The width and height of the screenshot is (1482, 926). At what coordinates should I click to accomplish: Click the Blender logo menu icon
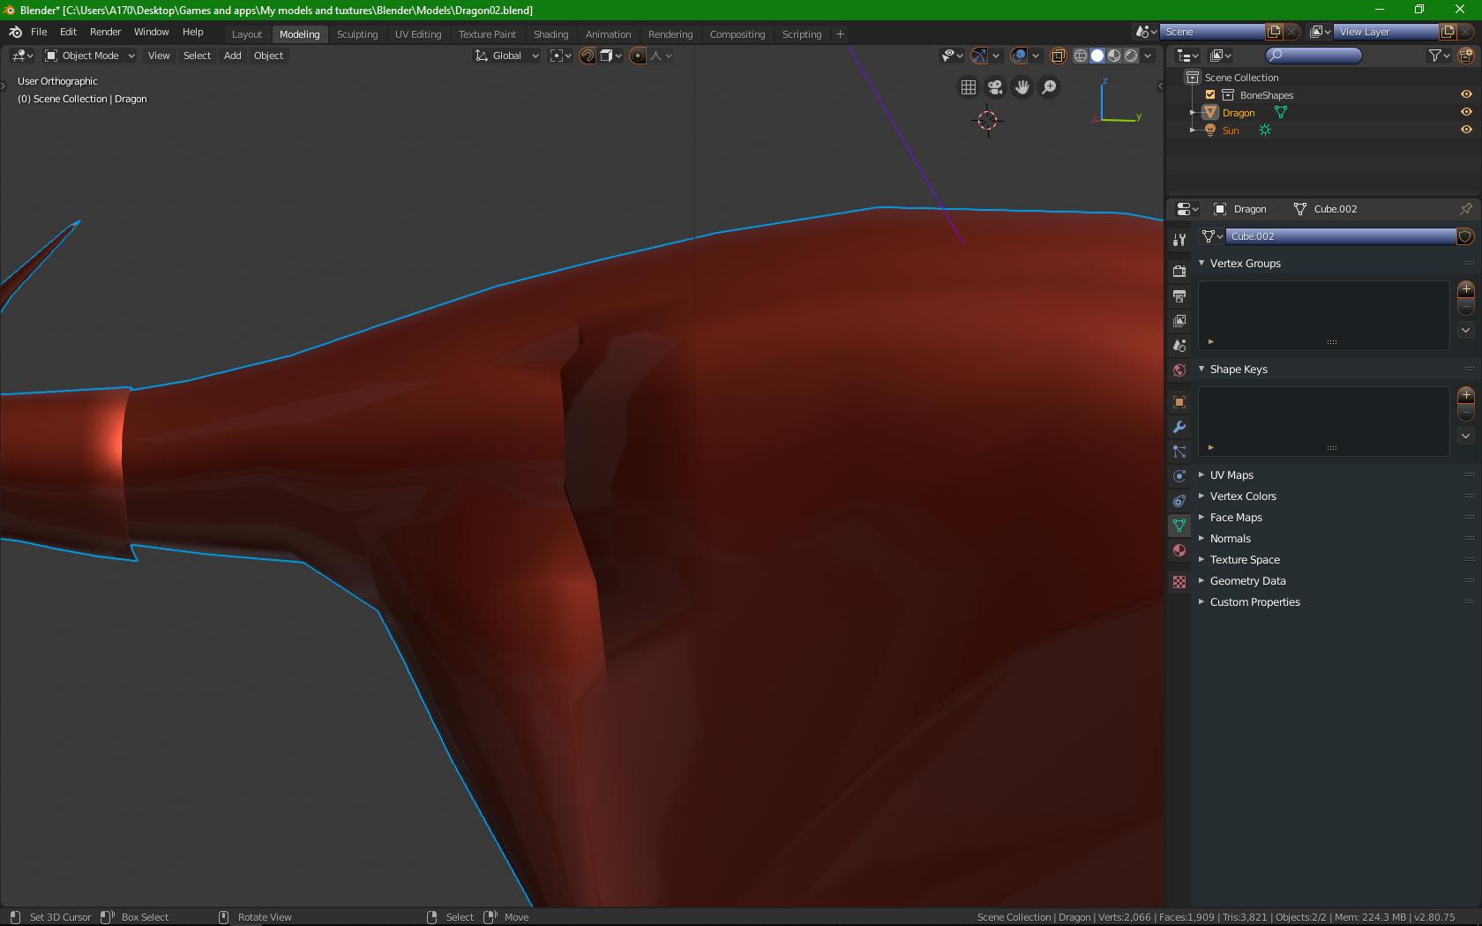point(15,32)
